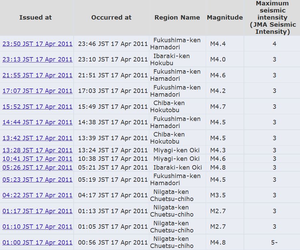Select the occurred time 17:03 JST 17 Apr 2011

113,91
